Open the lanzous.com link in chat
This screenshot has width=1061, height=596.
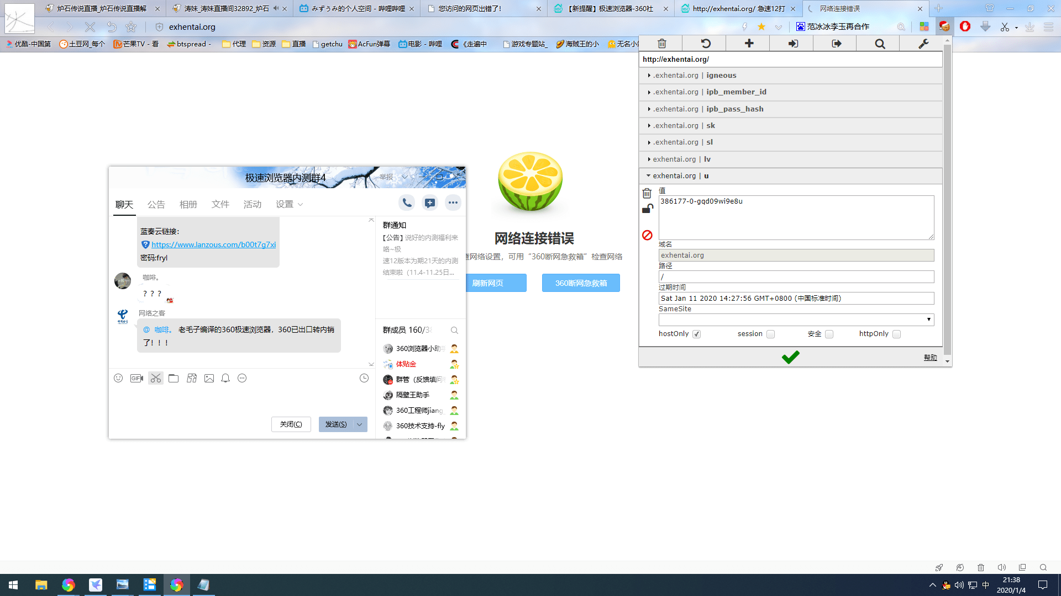[213, 244]
